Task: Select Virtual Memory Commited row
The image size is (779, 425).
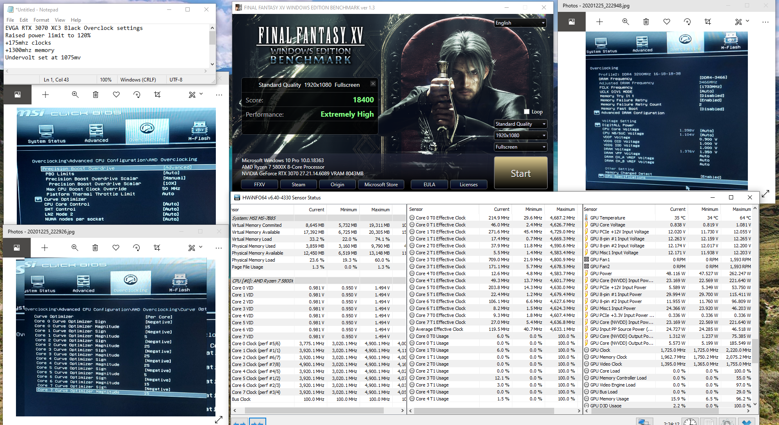Action: (318, 225)
